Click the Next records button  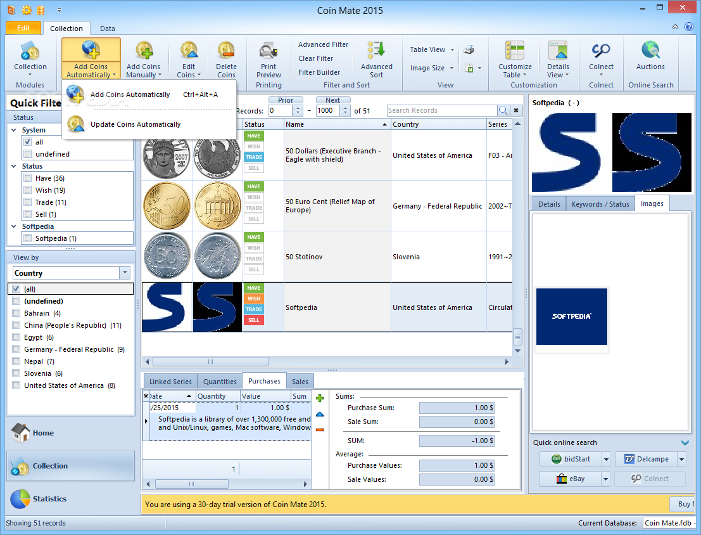(332, 100)
